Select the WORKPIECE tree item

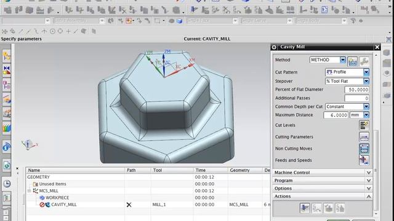pos(57,198)
